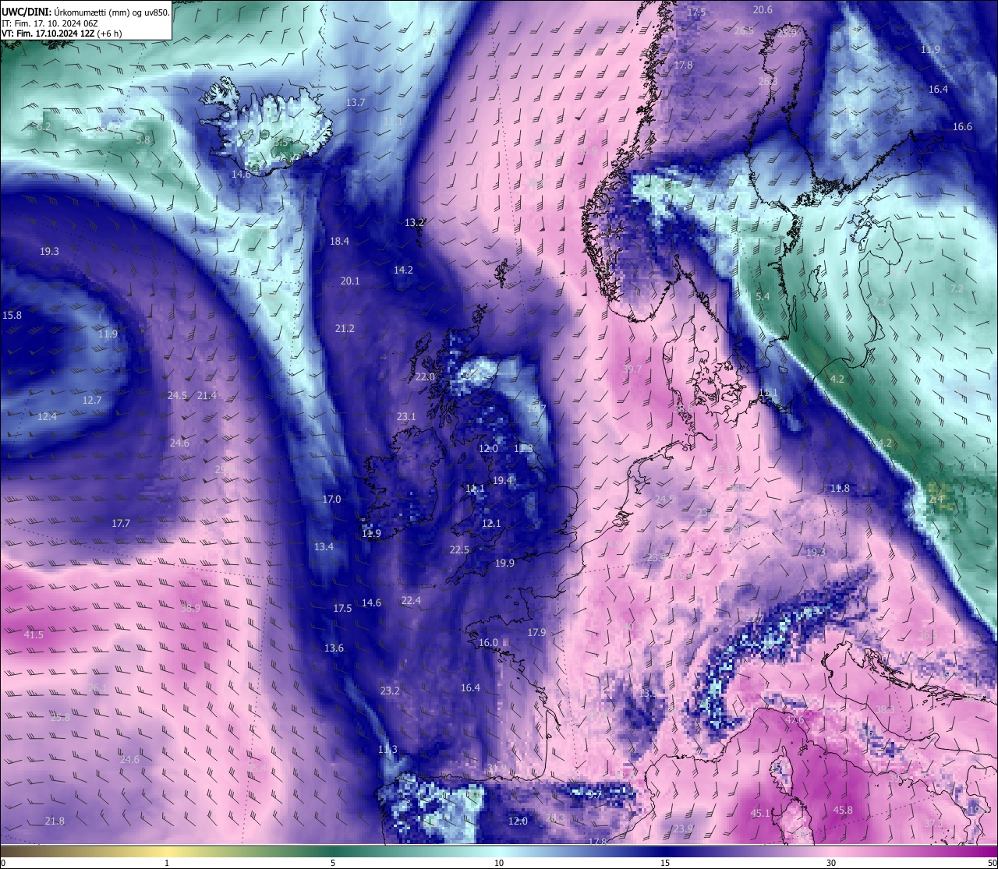Click the 22.4 value label
Screen dimensions: 998x869
(411, 601)
